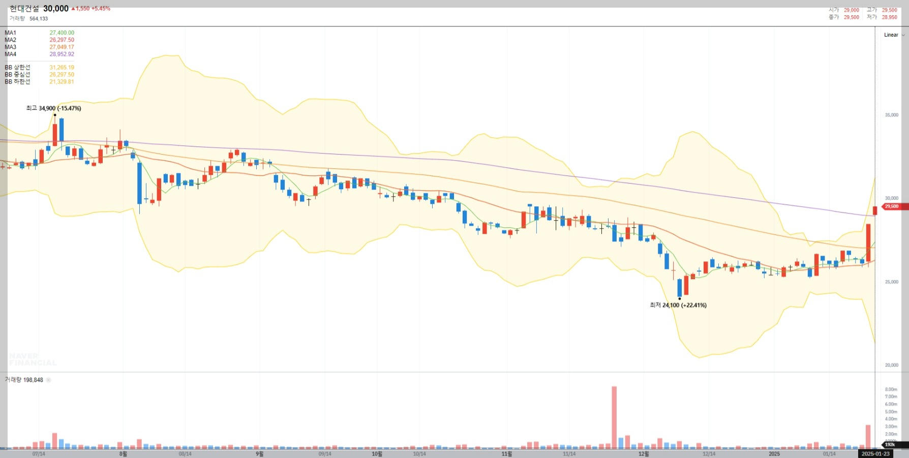The image size is (909, 458).
Task: Click the stock name 현대건설
Action: (x=24, y=9)
